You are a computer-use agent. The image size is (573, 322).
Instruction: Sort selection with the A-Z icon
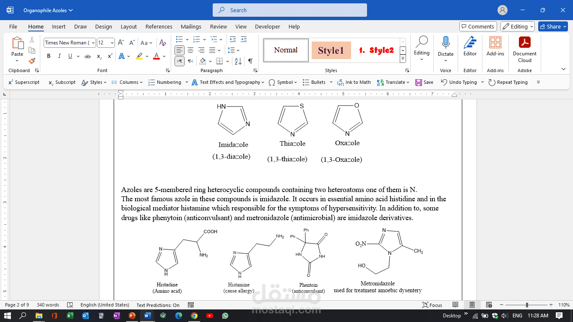[238, 61]
